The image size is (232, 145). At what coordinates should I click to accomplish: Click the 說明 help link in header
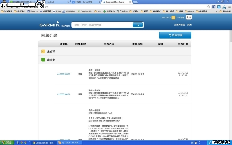pos(190,25)
